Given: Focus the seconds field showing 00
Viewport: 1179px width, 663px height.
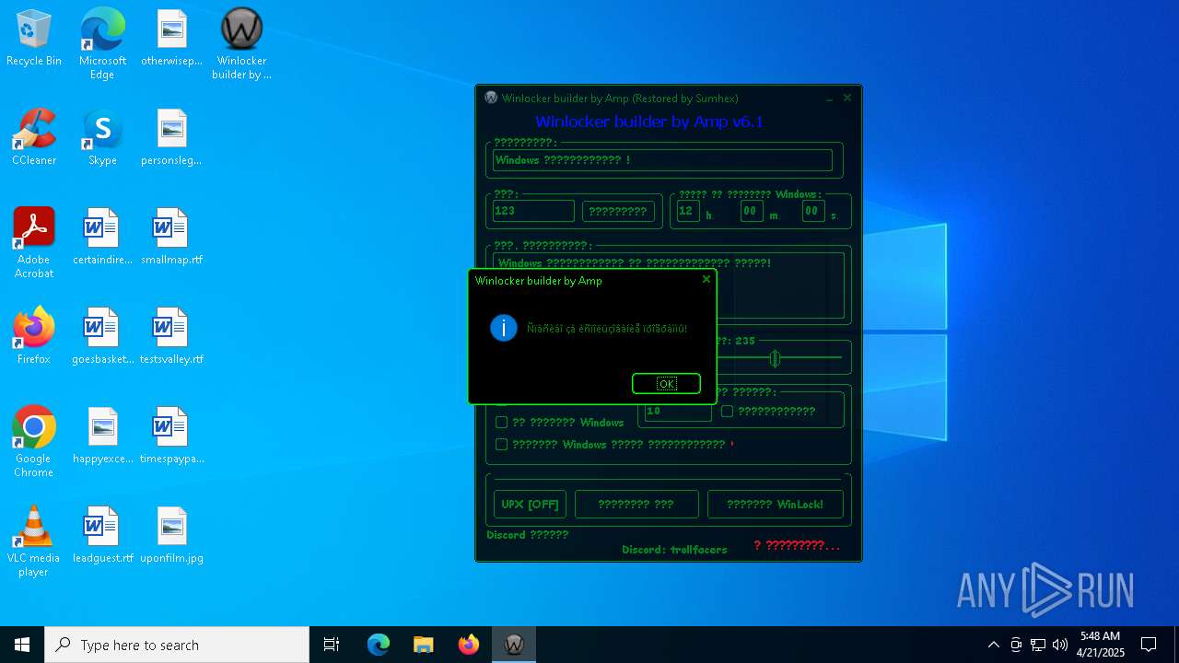Looking at the screenshot, I should (812, 211).
